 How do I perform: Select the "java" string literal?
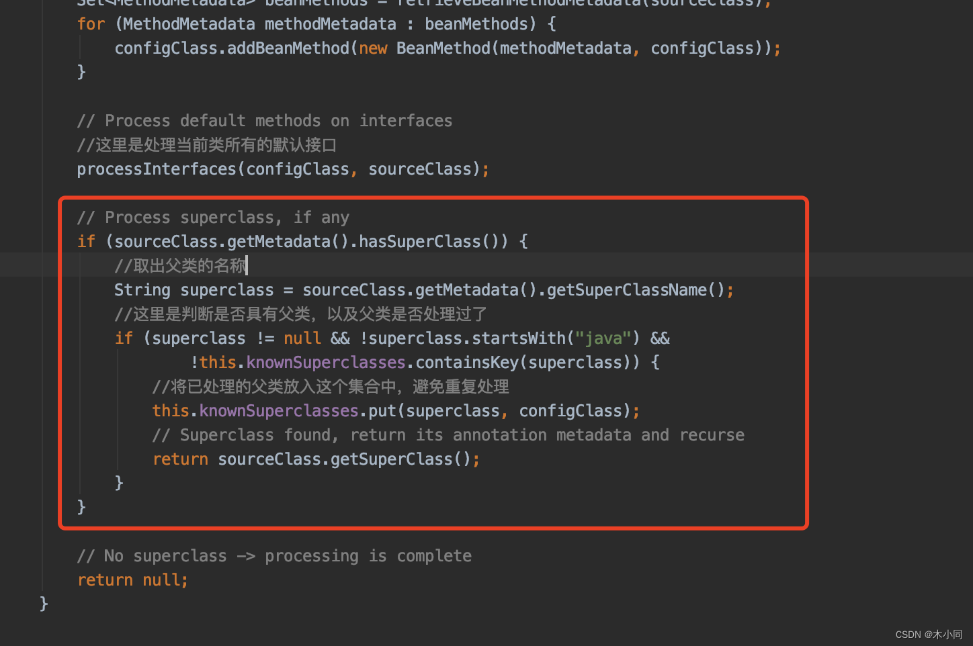pos(604,338)
